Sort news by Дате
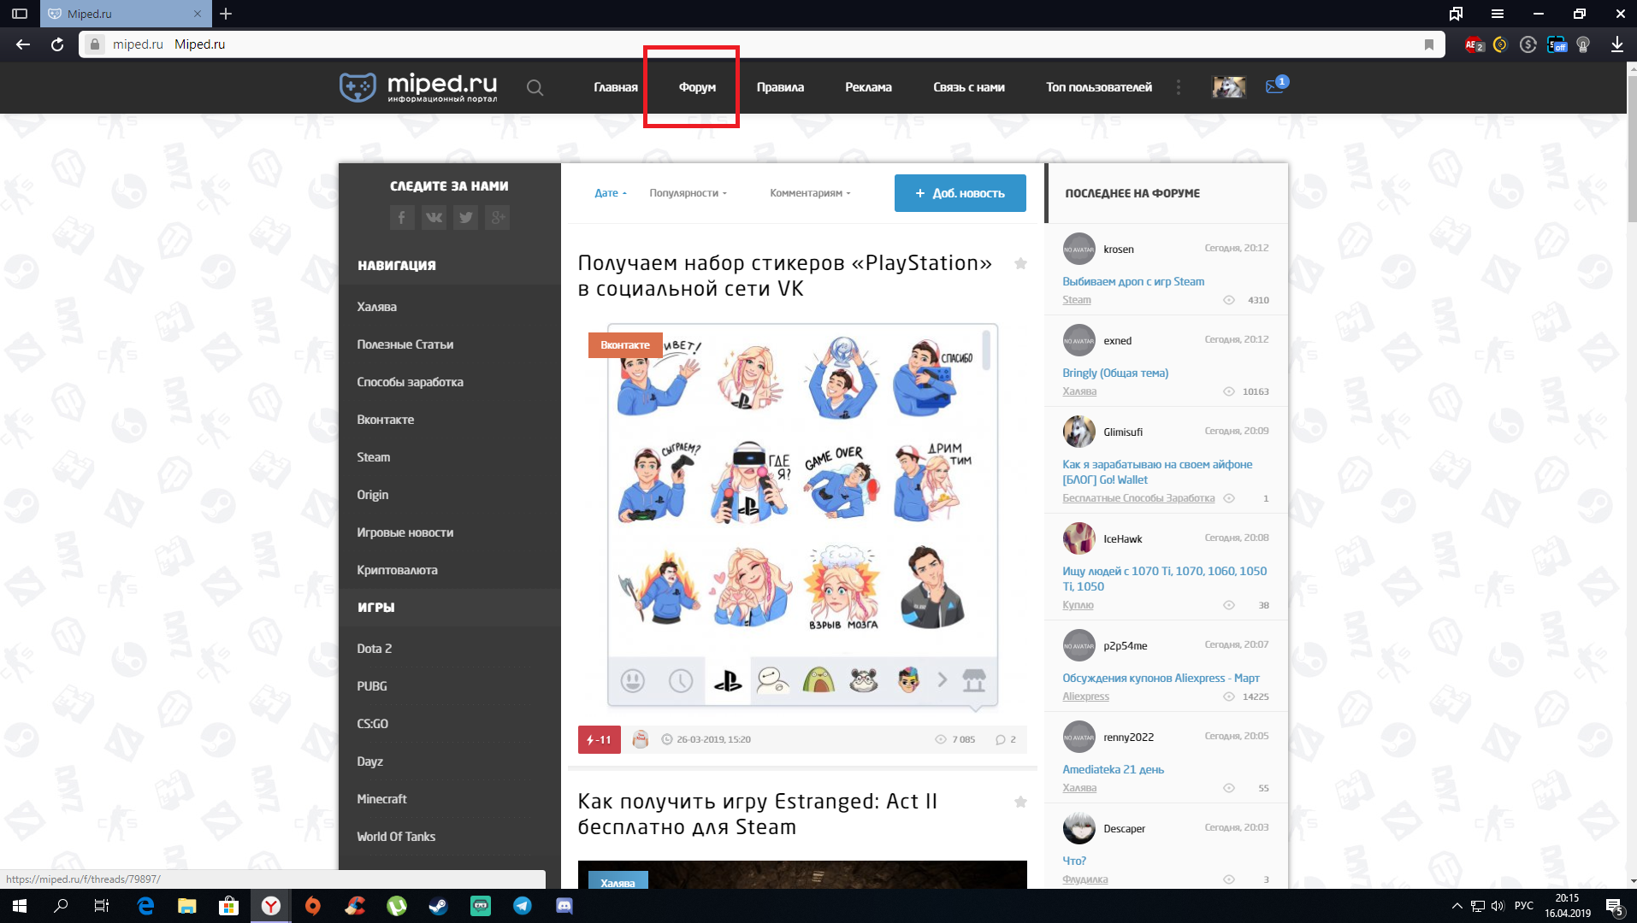1637x923 pixels. (610, 193)
